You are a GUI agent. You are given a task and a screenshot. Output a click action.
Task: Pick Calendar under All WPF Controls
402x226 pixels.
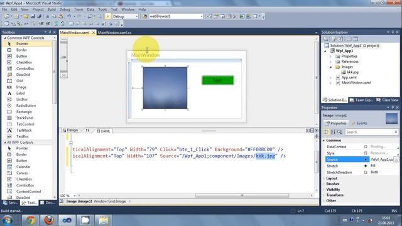tap(23, 167)
